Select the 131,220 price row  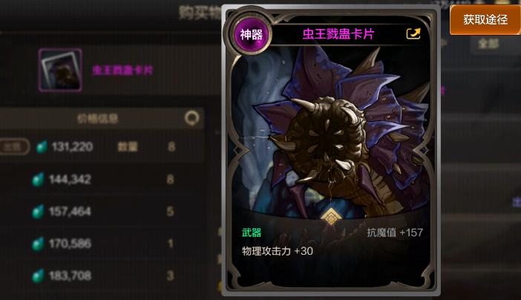click(x=102, y=147)
